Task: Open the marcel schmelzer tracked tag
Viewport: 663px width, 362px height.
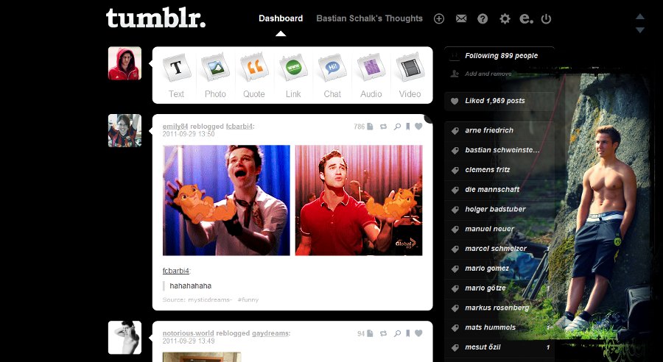Action: coord(496,249)
